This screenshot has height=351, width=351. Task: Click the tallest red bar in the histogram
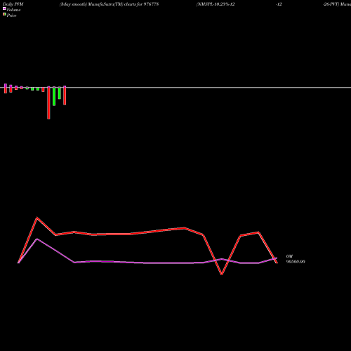pos(48,102)
